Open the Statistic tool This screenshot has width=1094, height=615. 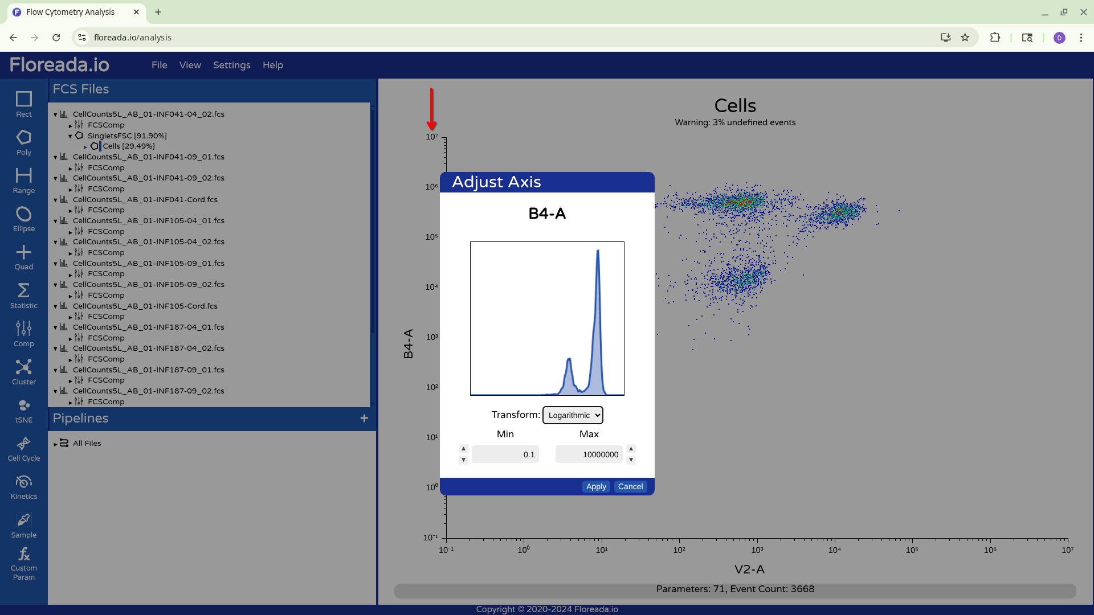point(23,296)
